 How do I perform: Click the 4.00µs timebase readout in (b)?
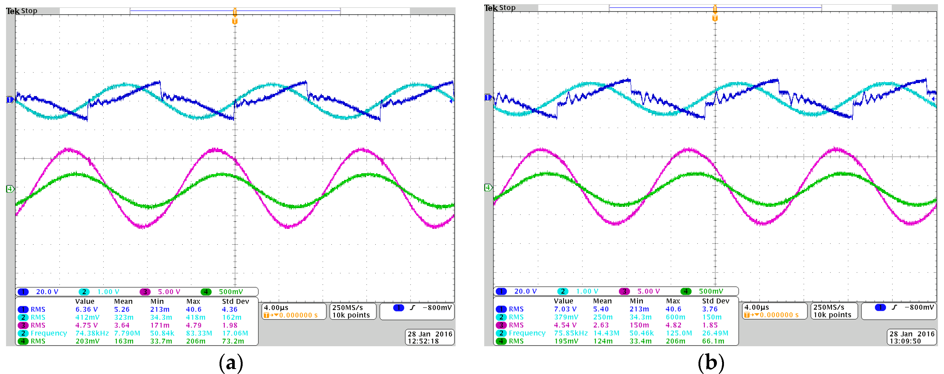(x=757, y=307)
